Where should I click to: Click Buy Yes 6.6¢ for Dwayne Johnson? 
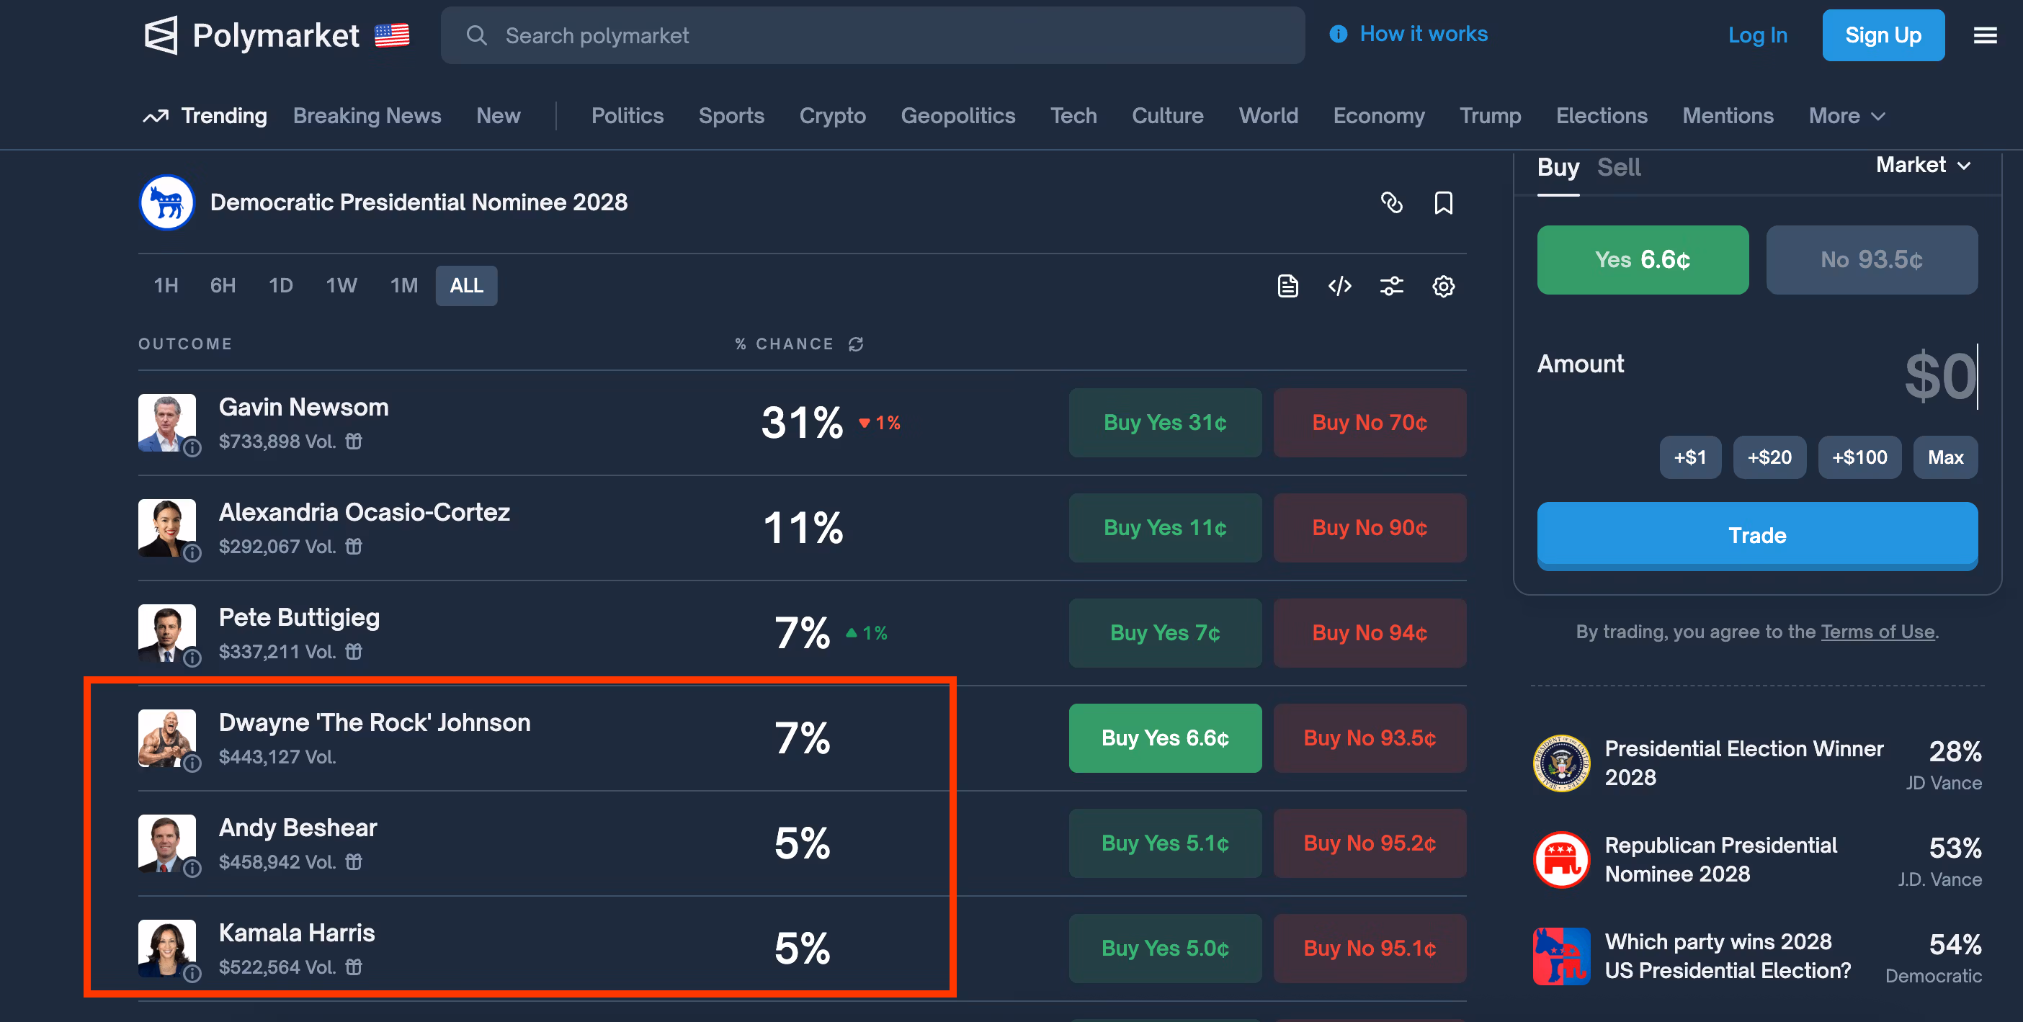(1165, 738)
